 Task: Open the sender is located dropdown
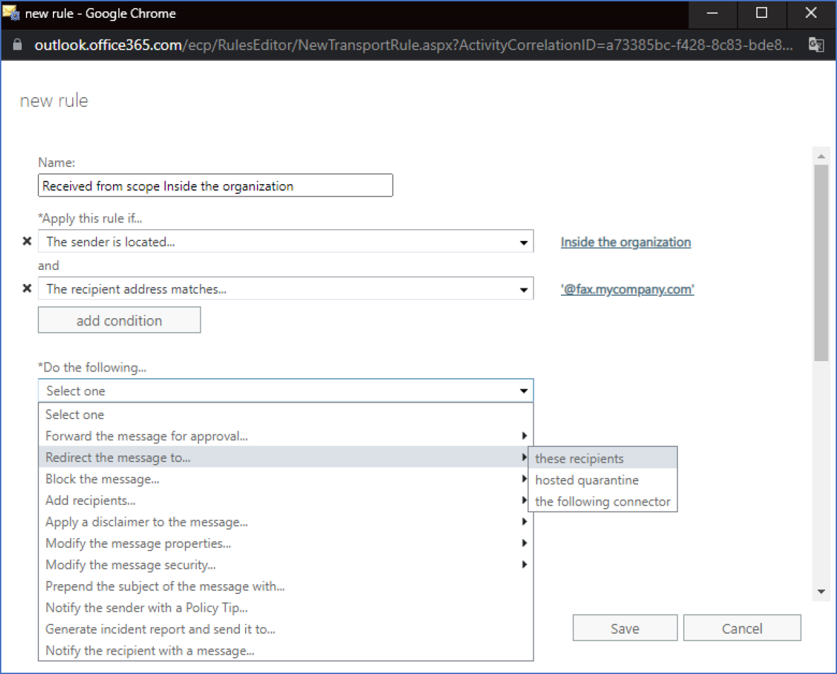point(523,242)
